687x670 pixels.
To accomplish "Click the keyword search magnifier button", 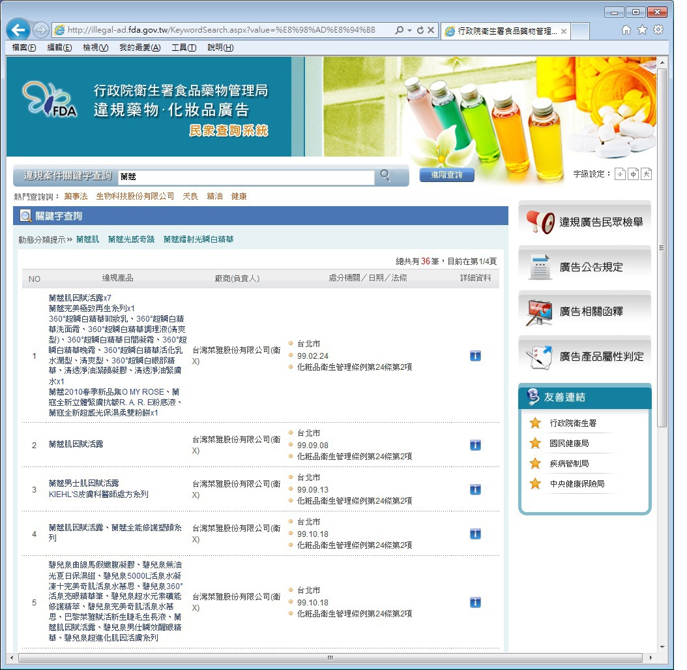I will tap(385, 175).
